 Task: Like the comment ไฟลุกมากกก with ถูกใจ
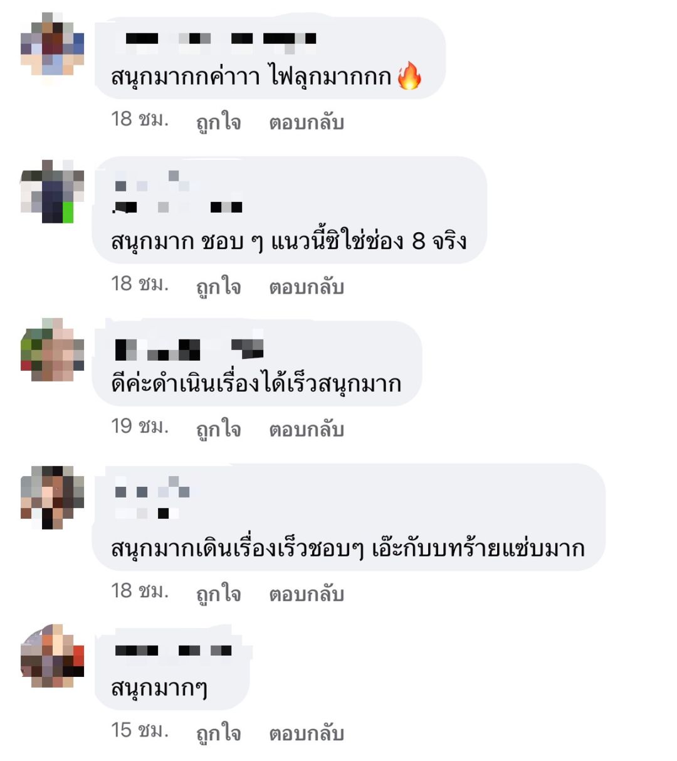pyautogui.click(x=218, y=122)
